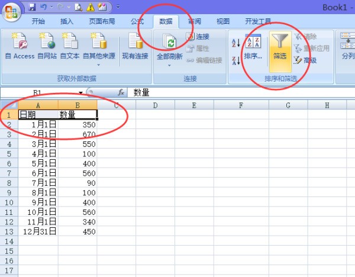
Task: Select cell with value 550
Action: click(x=78, y=144)
